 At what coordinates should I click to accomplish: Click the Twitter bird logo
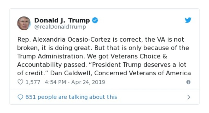tap(188, 20)
